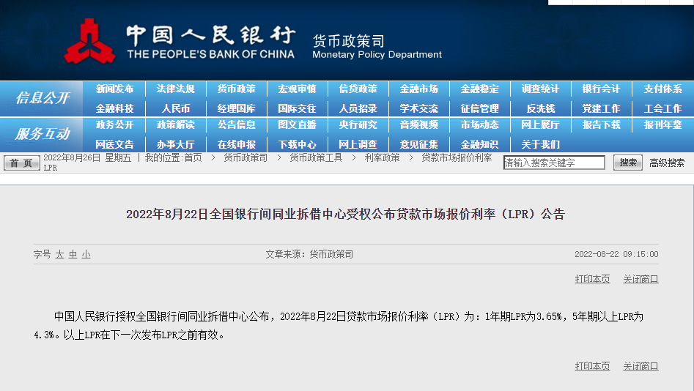Navigate to 金融知识
The height and width of the screenshot is (391, 694).
point(480,144)
